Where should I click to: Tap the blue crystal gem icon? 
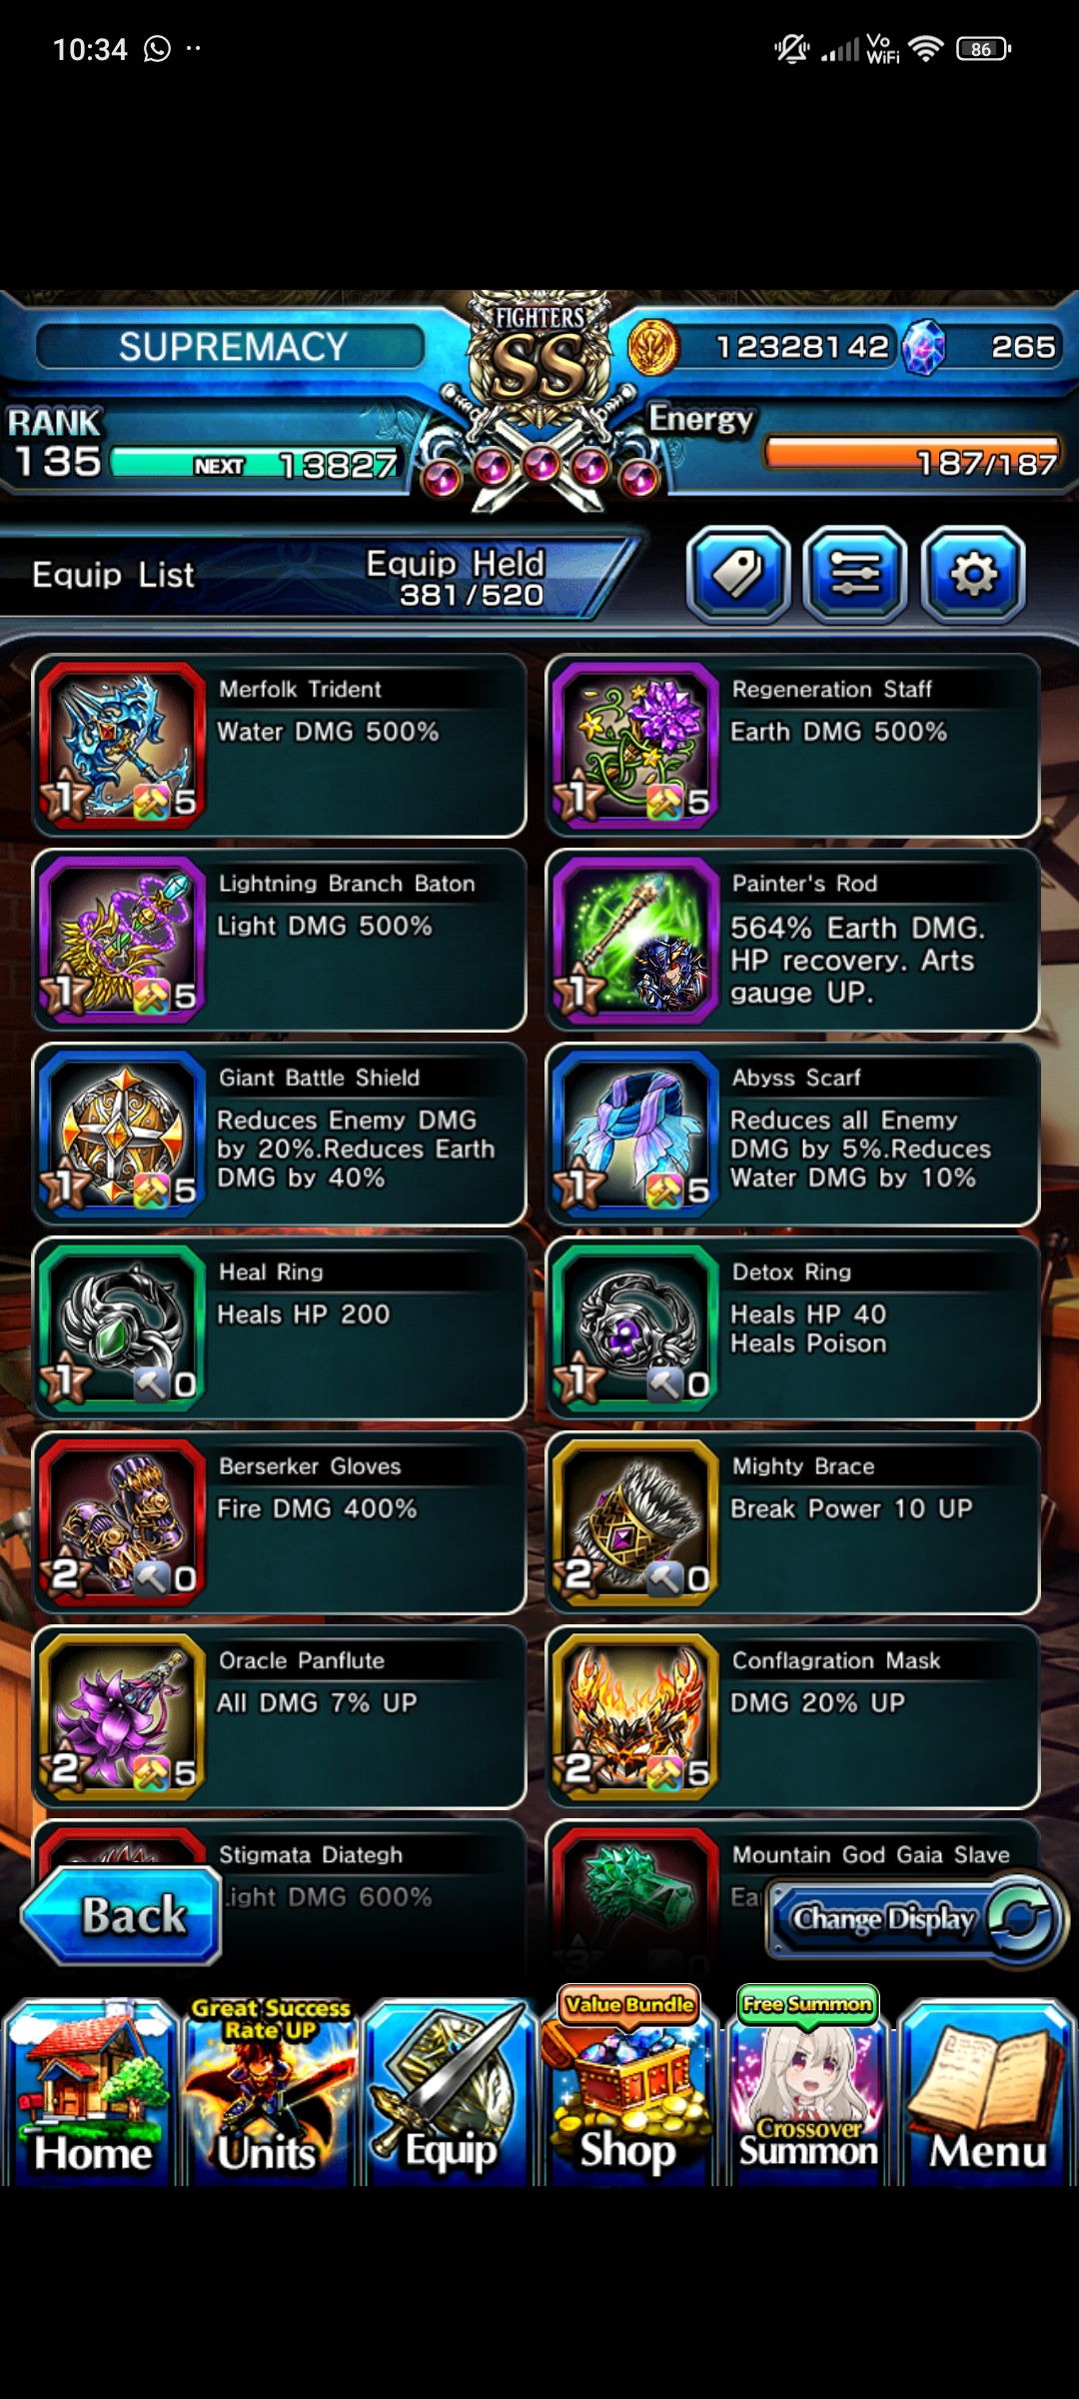coord(923,347)
